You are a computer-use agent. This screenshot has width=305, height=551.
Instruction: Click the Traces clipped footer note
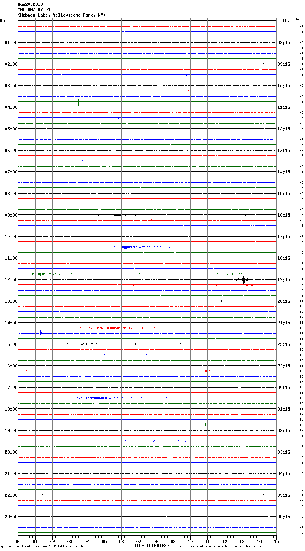pos(217,546)
